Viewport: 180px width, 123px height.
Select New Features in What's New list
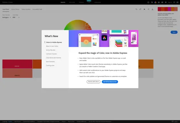pos(50,62)
